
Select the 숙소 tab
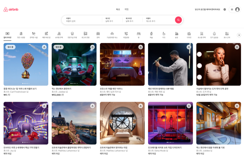(x=118, y=9)
